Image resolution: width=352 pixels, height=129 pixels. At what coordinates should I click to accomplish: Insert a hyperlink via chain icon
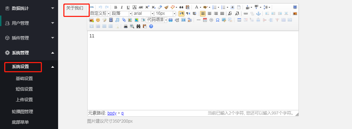tap(246, 13)
